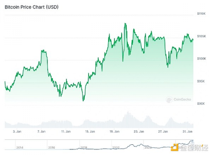Click the CoinGecko watermark text
Viewport: 212px width, 155px height.
(182, 99)
